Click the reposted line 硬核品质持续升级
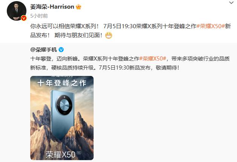 click(x=72, y=68)
